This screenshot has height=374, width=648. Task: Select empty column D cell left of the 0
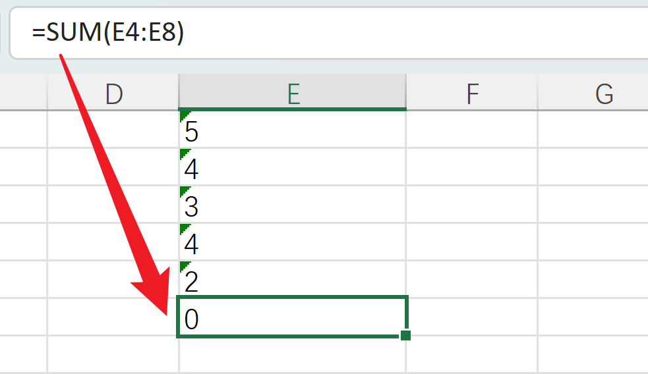point(113,317)
